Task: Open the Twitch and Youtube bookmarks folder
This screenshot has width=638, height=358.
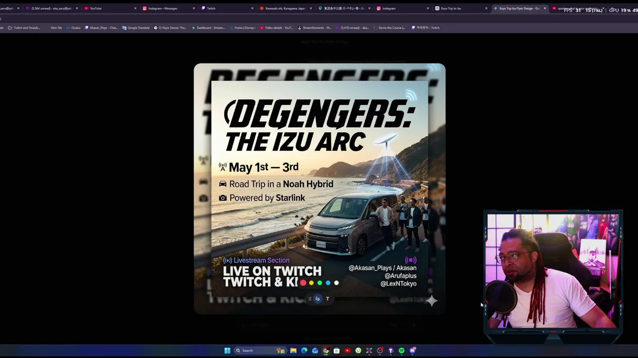Action: click(24, 28)
